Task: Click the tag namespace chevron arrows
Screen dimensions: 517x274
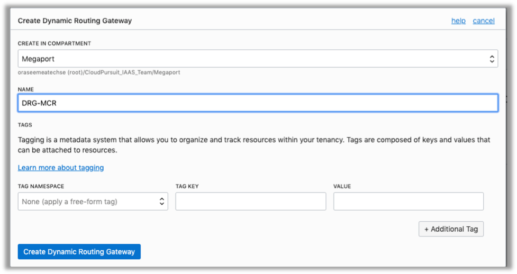Action: click(162, 202)
